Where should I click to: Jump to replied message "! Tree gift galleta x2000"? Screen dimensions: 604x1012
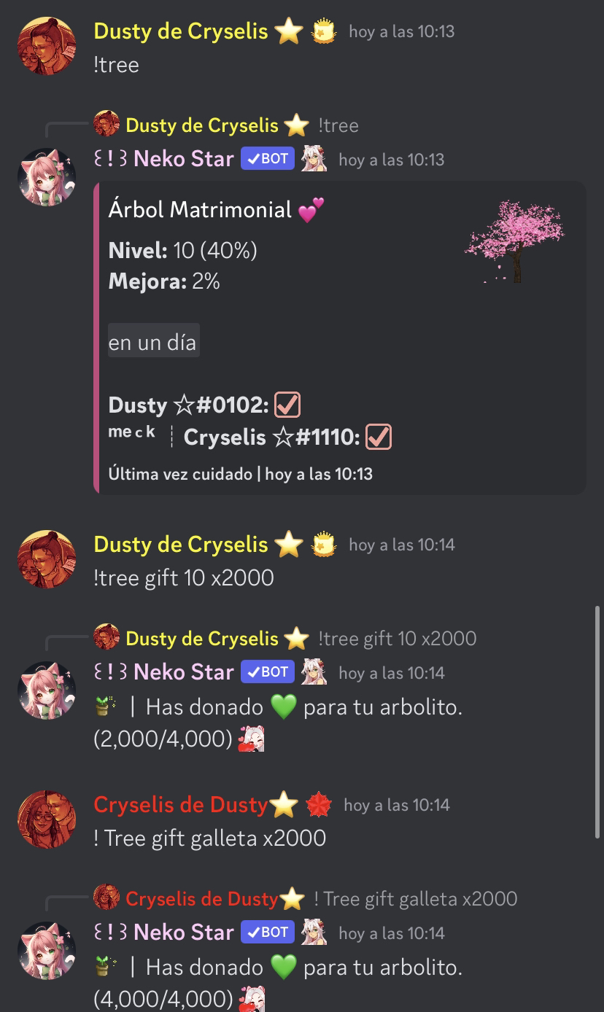coord(416,899)
